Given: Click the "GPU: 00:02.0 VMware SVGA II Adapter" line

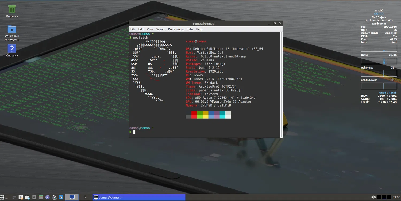Looking at the screenshot, I should click(x=219, y=101).
